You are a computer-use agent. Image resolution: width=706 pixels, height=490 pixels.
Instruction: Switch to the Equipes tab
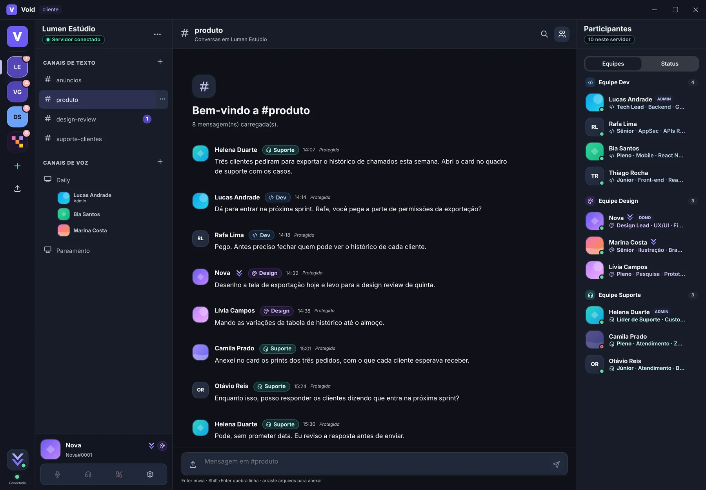613,64
